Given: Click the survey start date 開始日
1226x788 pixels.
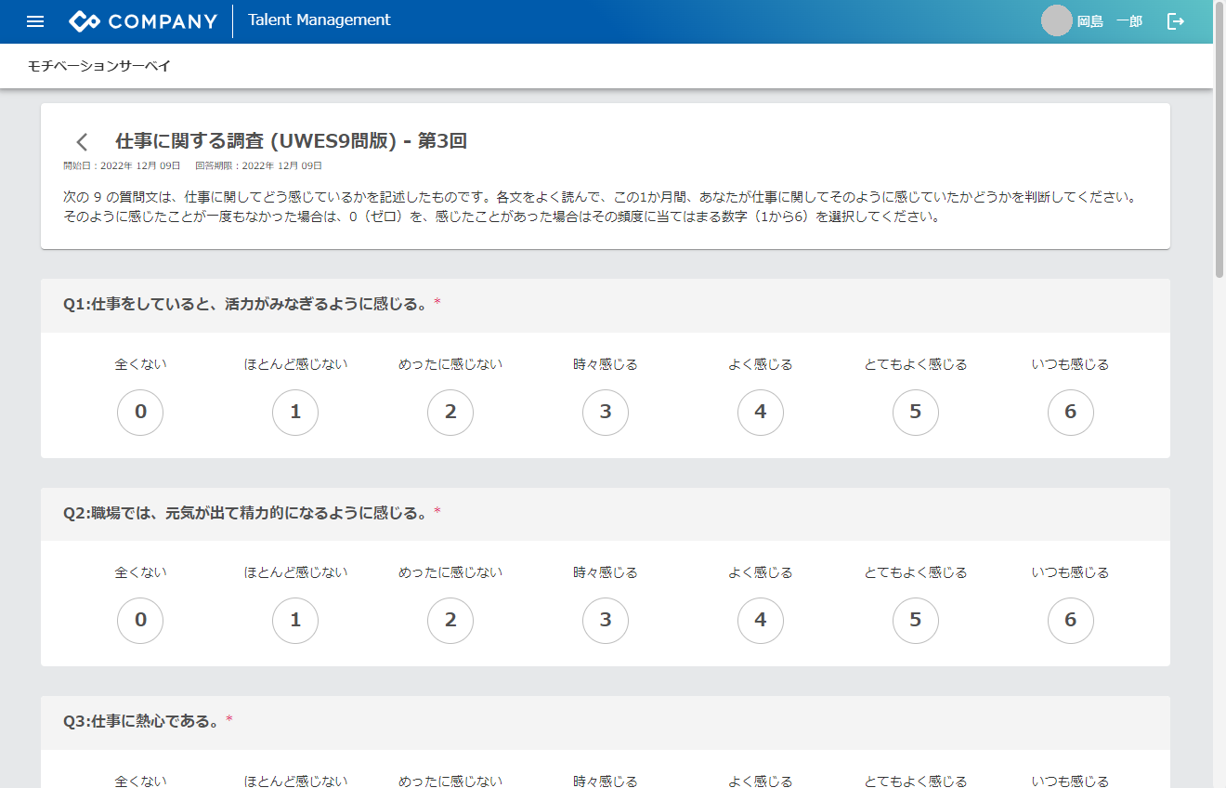Looking at the screenshot, I should pos(122,166).
